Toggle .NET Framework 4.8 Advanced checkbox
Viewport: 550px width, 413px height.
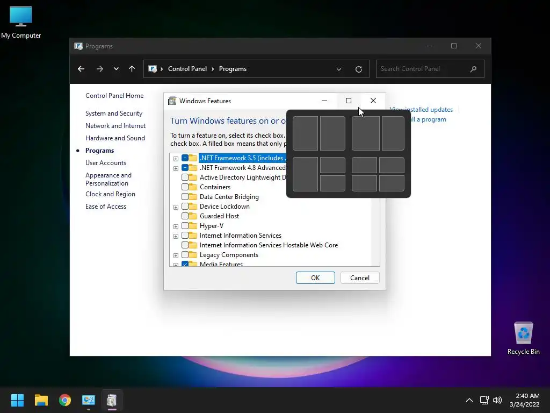185,168
